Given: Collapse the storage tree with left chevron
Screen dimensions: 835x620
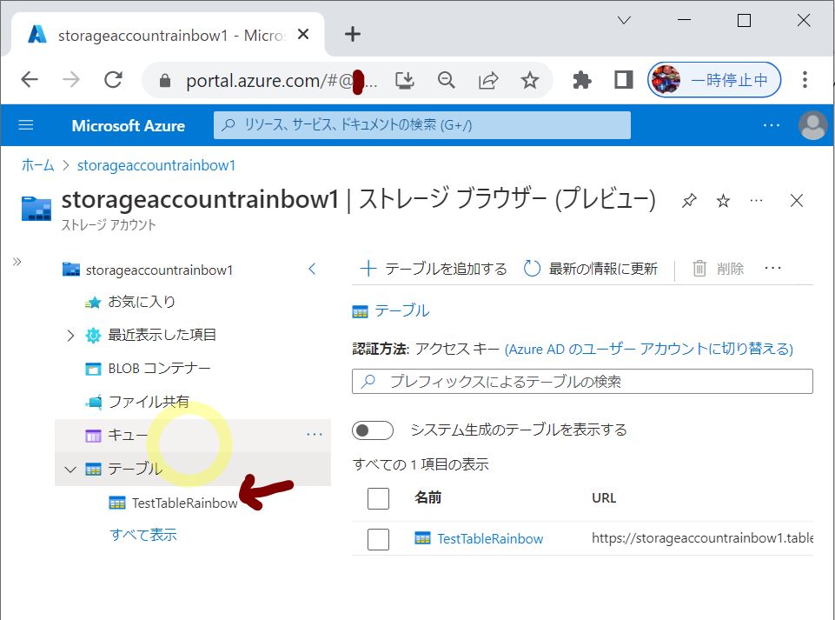Looking at the screenshot, I should point(312,269).
